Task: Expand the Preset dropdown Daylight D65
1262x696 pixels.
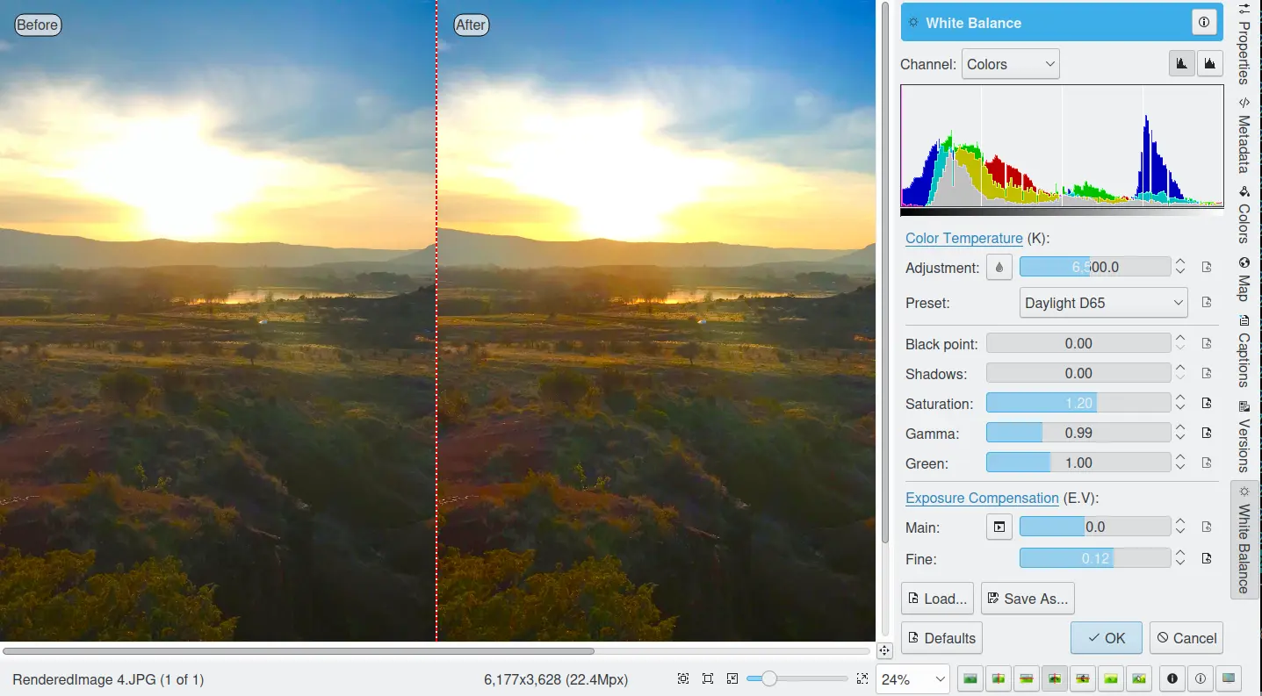Action: [1103, 303]
